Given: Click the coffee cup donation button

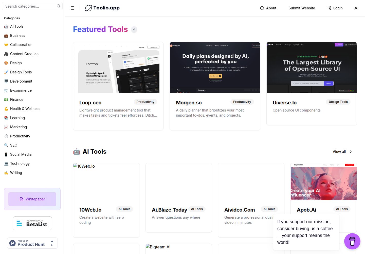Looking at the screenshot, I should pyautogui.click(x=352, y=241).
